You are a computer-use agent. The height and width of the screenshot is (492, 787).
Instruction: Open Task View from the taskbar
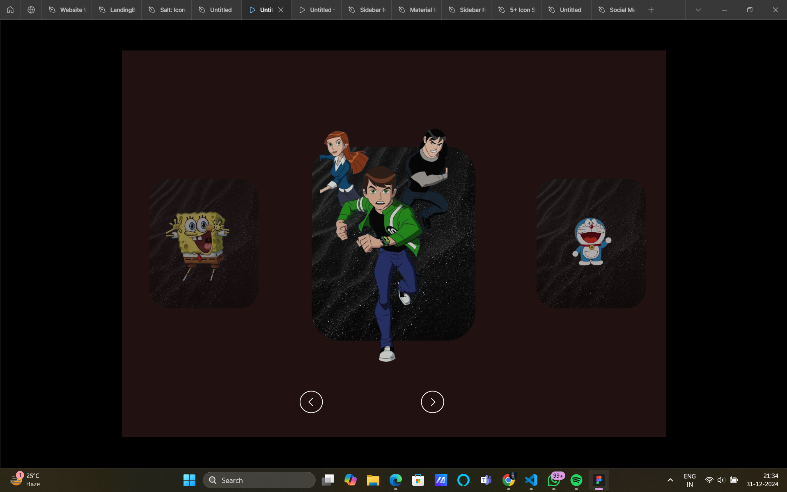(x=328, y=480)
